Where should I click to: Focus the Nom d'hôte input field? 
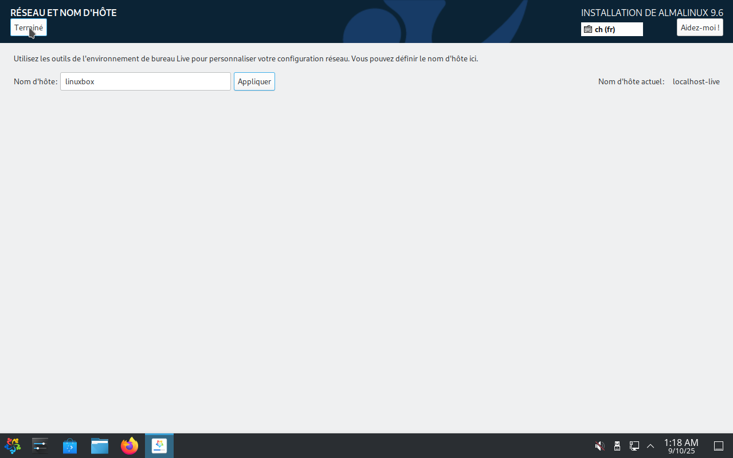[x=146, y=81]
